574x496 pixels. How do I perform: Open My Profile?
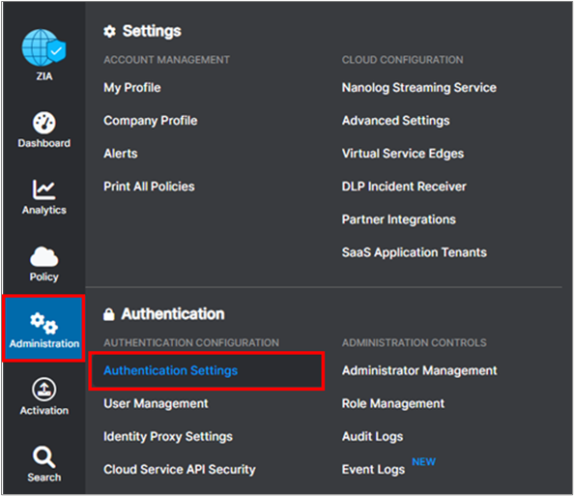tap(132, 88)
